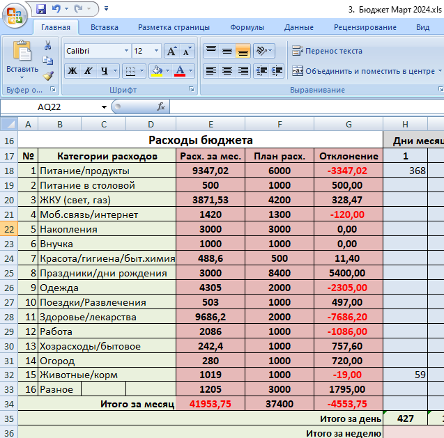Open the Вид tab
Viewport: 444px width, 438px height.
[423, 27]
